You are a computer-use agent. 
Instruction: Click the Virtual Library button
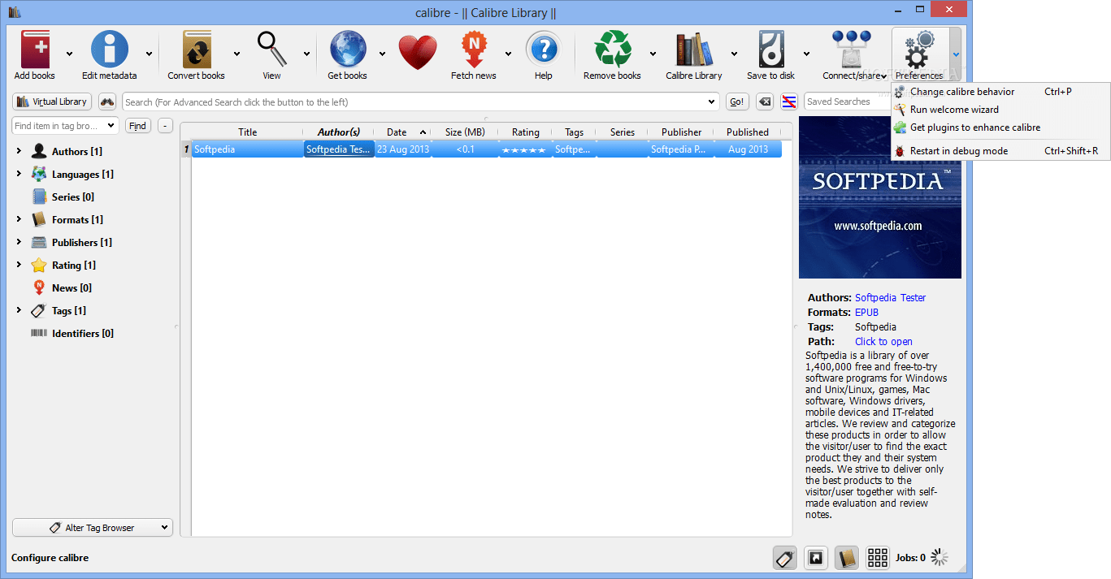click(51, 102)
